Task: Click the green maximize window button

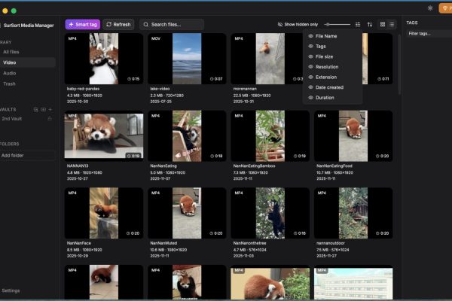Action: point(14,11)
